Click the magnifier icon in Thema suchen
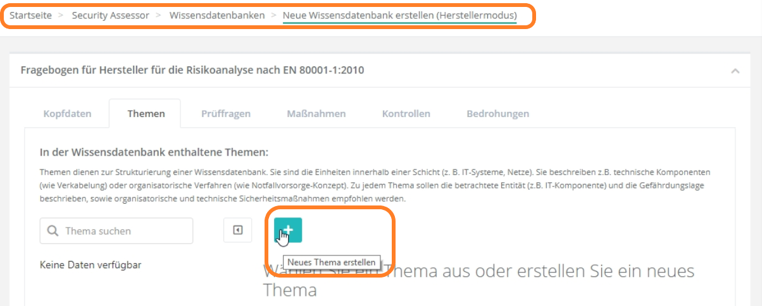The image size is (762, 306). coord(53,231)
